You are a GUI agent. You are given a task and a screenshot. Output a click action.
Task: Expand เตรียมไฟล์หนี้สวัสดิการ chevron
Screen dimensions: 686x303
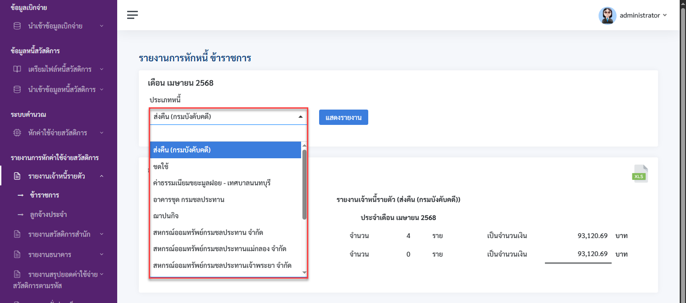[101, 69]
